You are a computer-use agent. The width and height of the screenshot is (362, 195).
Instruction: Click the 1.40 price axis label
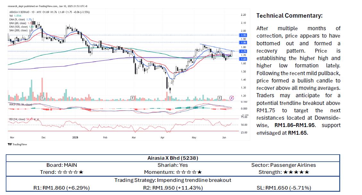pos(243,80)
